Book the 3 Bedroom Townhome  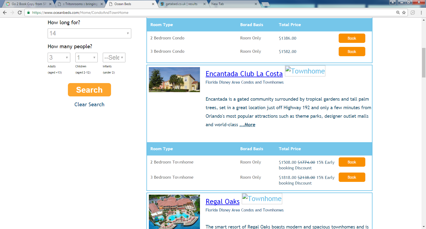point(352,177)
